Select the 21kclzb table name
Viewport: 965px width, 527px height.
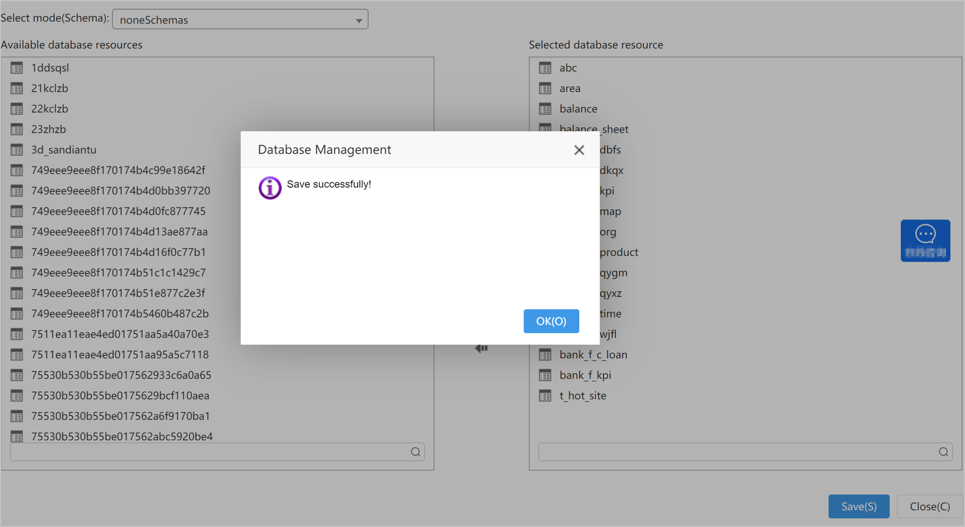[50, 88]
